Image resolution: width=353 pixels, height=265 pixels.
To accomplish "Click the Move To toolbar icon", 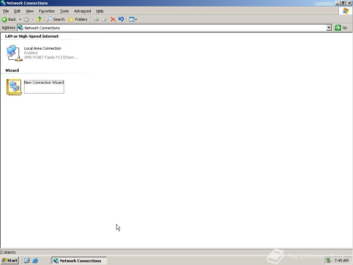I will pos(97,19).
